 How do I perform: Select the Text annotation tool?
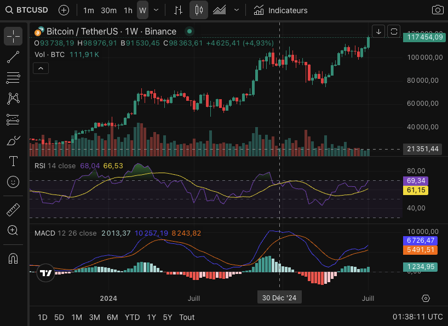tap(13, 162)
